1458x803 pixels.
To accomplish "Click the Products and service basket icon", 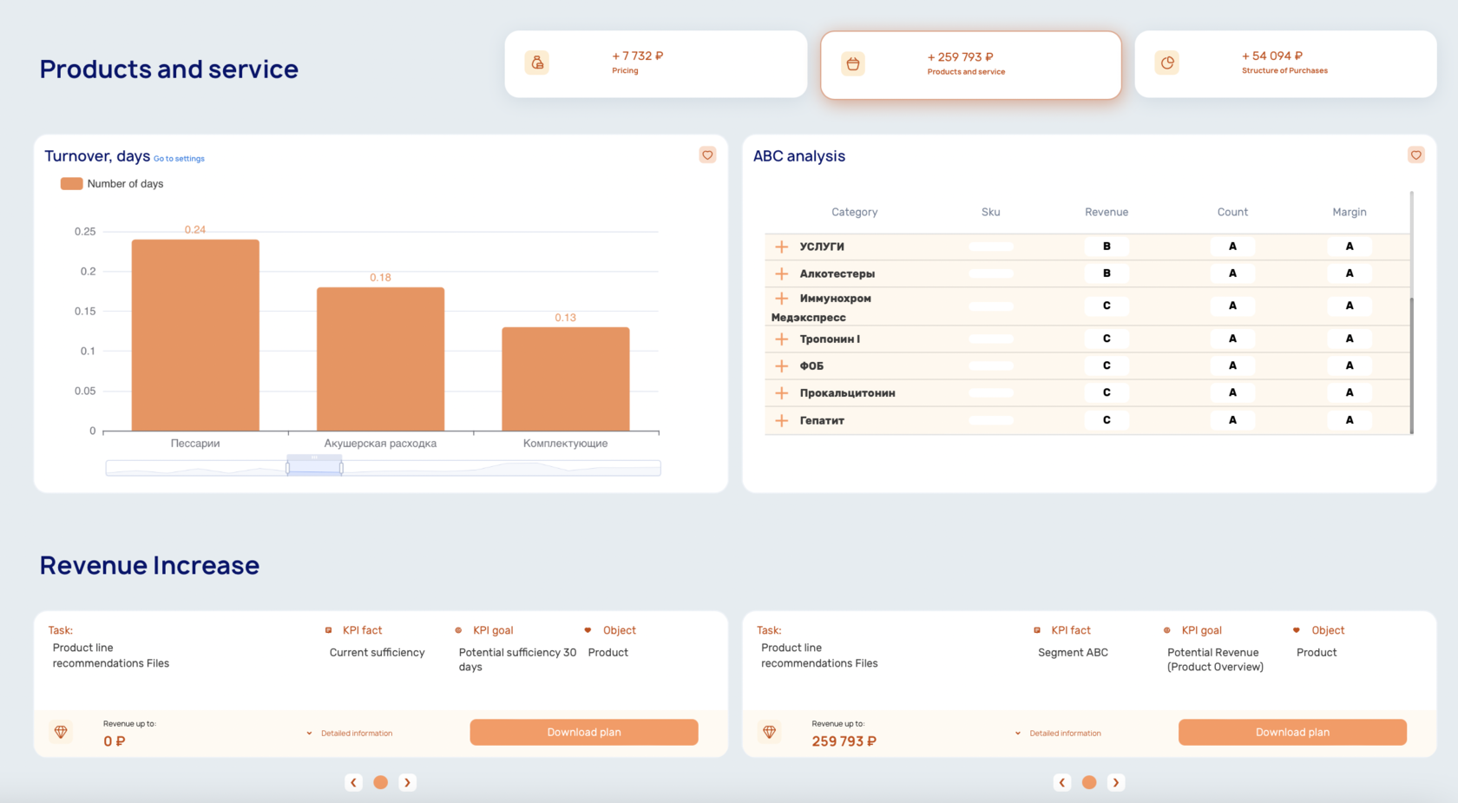I will (x=853, y=63).
